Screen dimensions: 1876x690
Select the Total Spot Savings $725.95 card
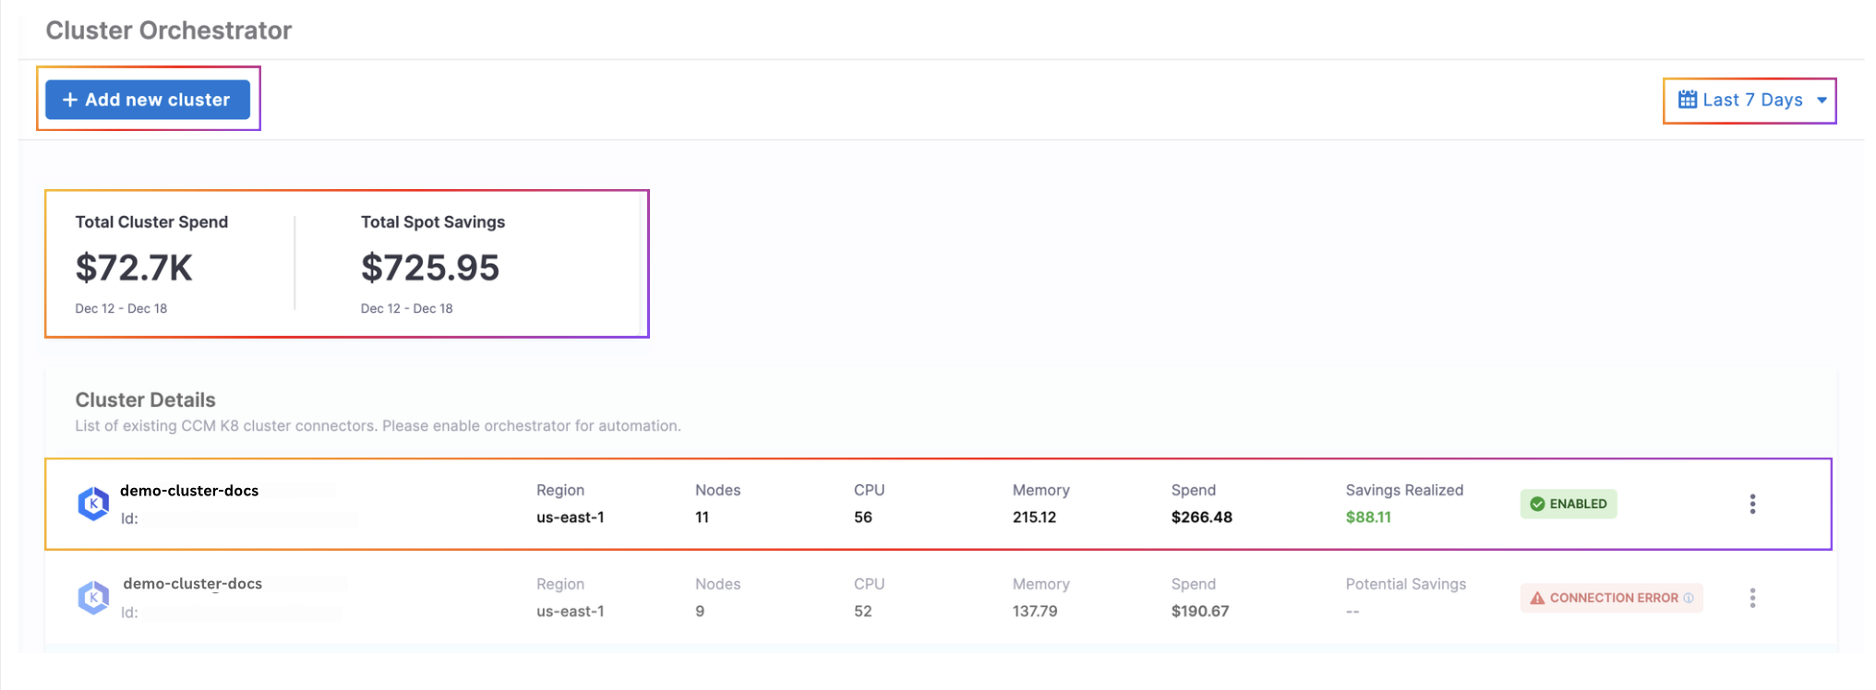tap(430, 266)
